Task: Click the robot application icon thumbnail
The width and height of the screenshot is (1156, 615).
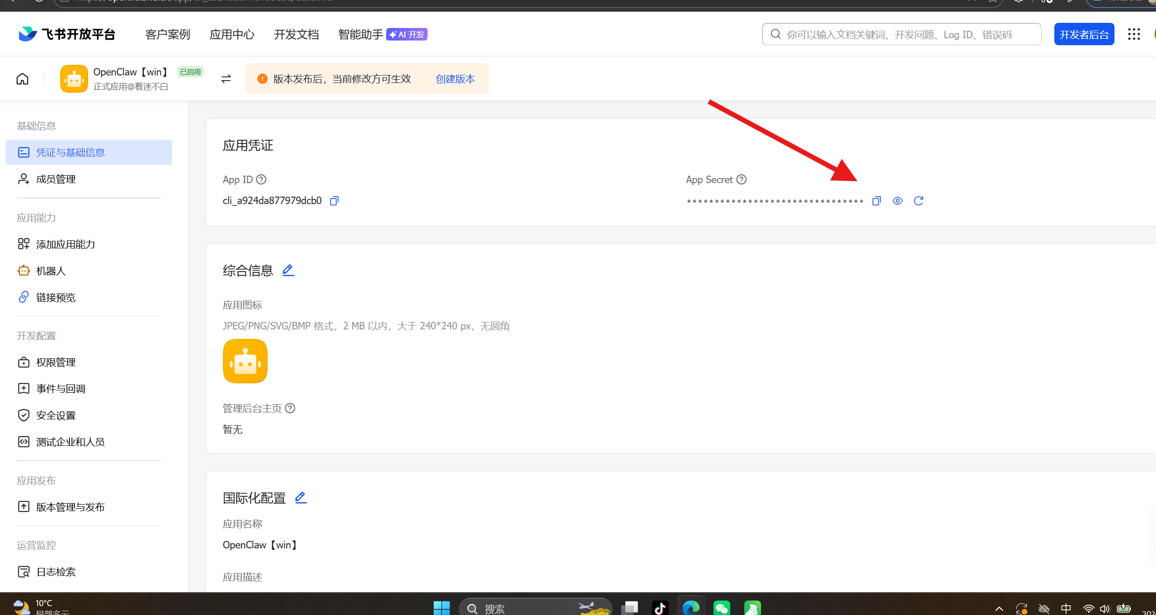Action: point(245,361)
